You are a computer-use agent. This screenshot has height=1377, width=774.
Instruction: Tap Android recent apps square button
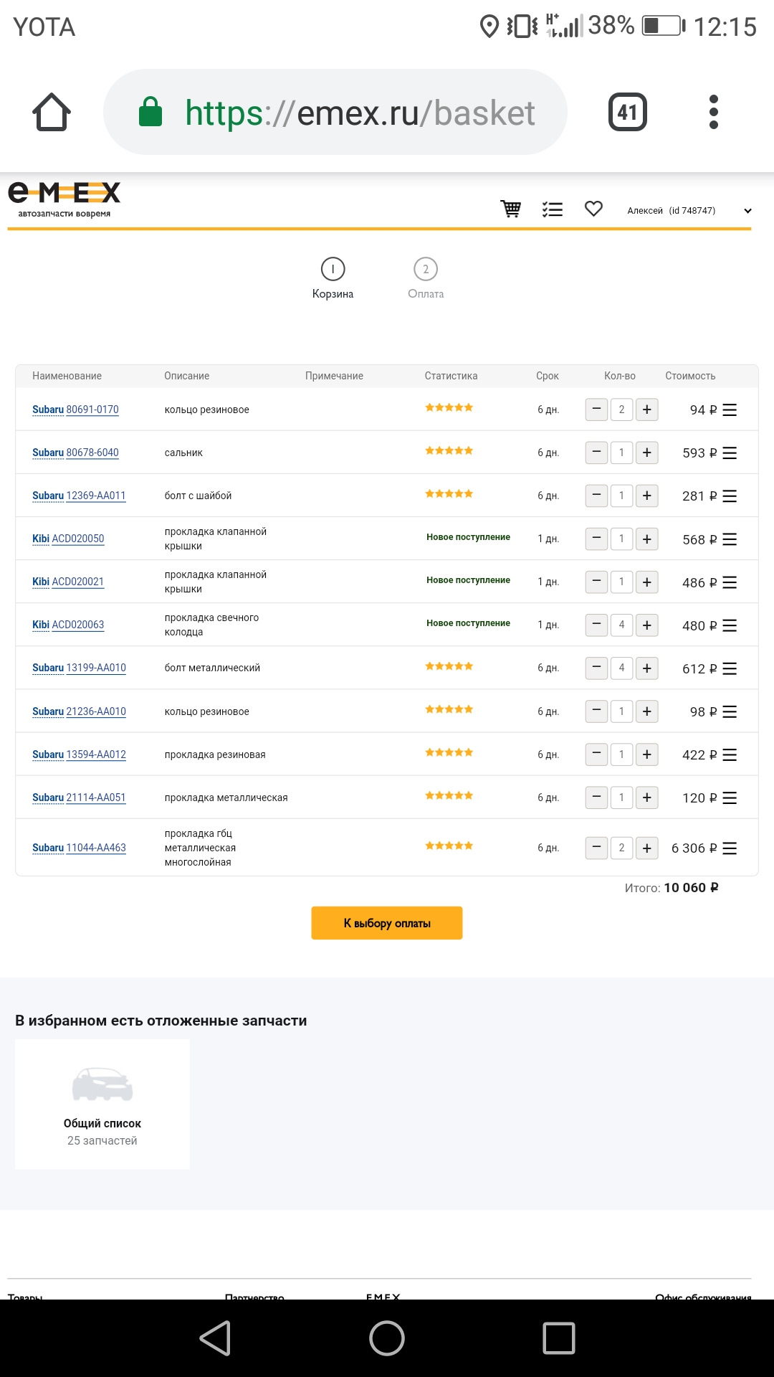(x=559, y=1338)
